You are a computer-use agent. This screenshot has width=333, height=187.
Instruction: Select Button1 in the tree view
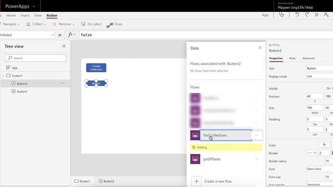(22, 91)
